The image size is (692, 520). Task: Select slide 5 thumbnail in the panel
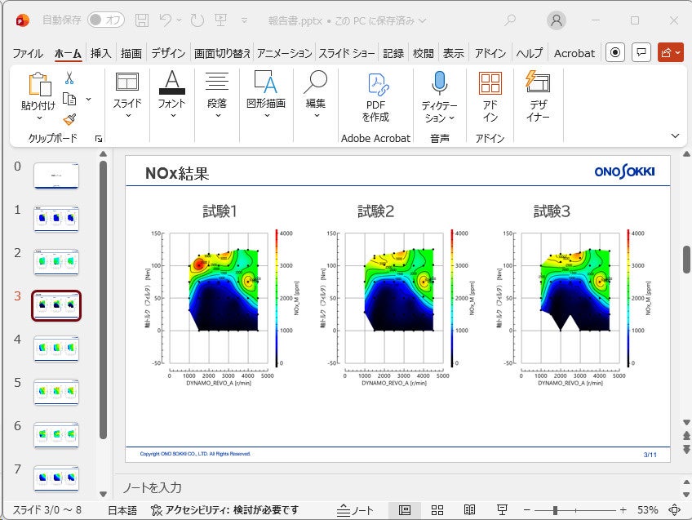point(56,392)
